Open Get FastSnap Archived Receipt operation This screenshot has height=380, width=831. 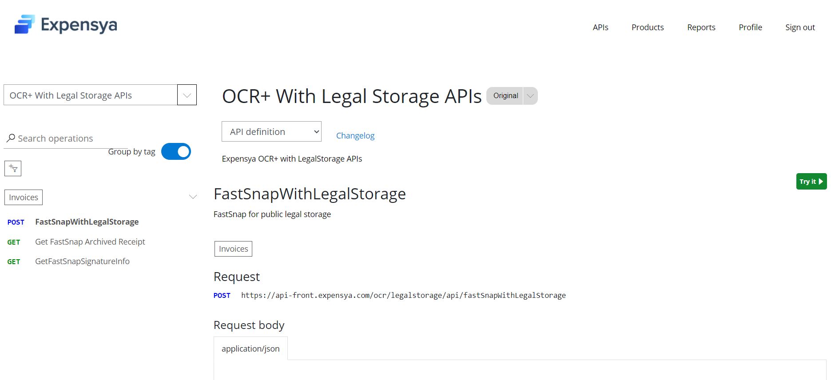(x=90, y=242)
